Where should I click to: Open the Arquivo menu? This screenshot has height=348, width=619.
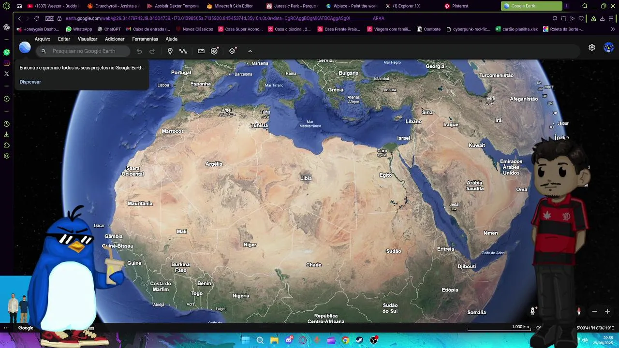point(43,39)
